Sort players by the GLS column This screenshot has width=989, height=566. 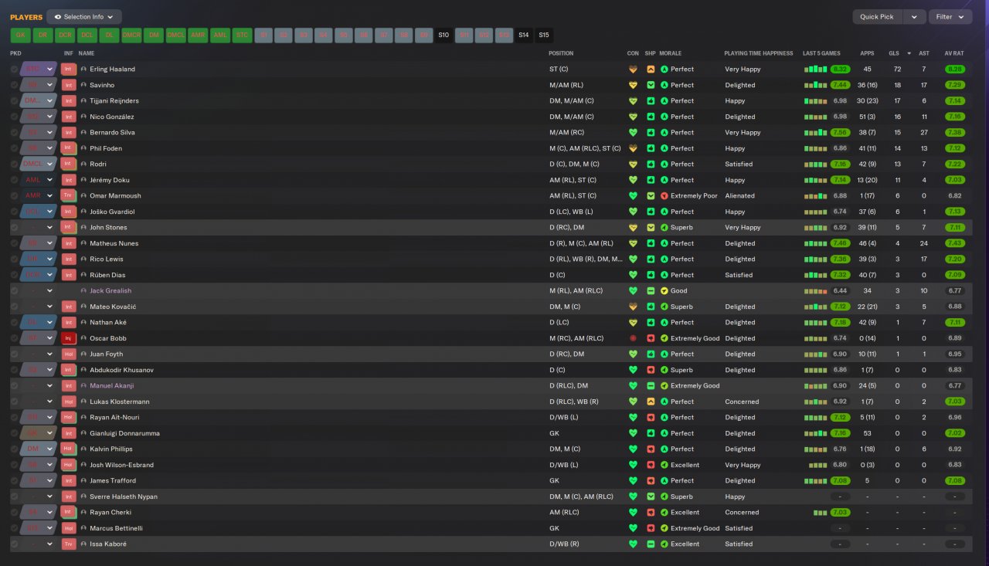[x=894, y=53]
